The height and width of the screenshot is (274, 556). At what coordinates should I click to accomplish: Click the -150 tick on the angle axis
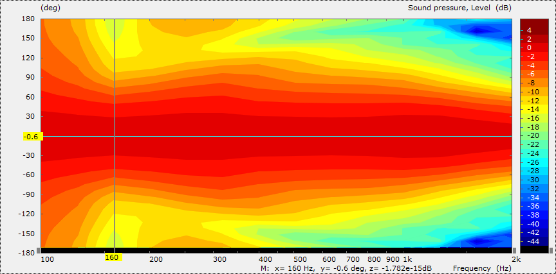click(27, 234)
